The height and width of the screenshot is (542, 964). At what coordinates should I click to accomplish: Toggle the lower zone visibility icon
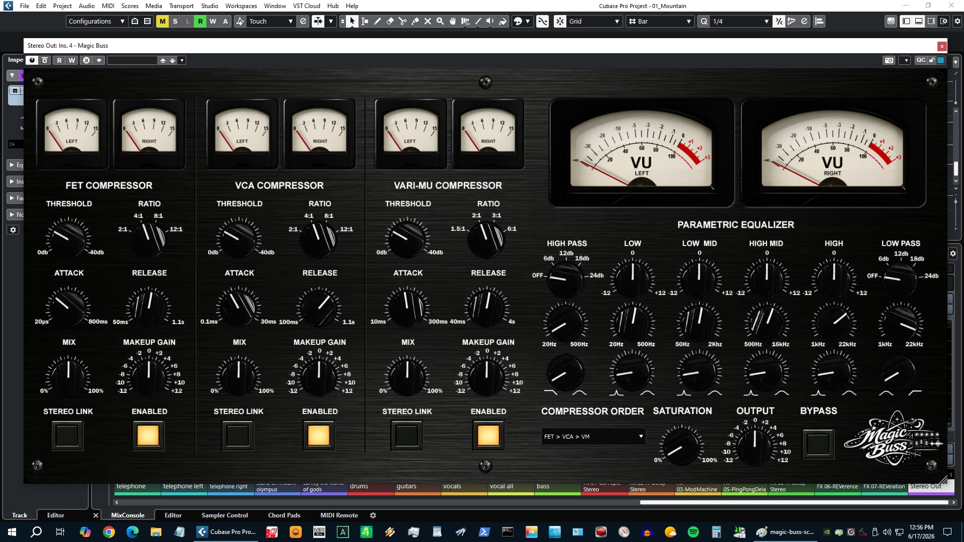point(919,21)
